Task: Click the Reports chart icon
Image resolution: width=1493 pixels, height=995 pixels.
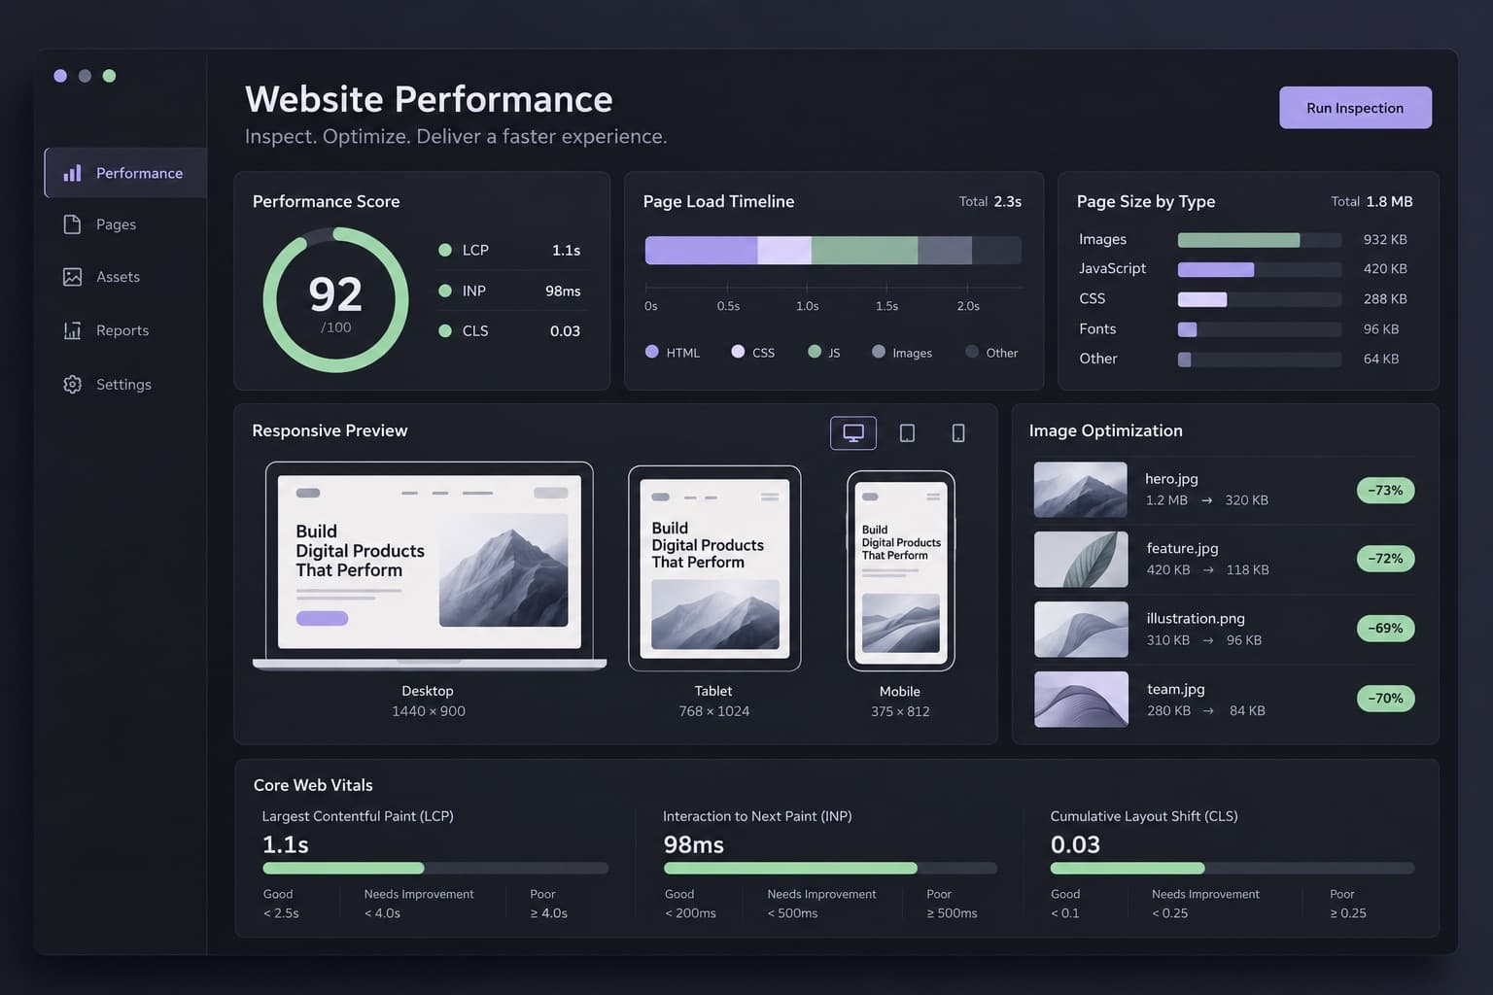Action: coord(72,330)
